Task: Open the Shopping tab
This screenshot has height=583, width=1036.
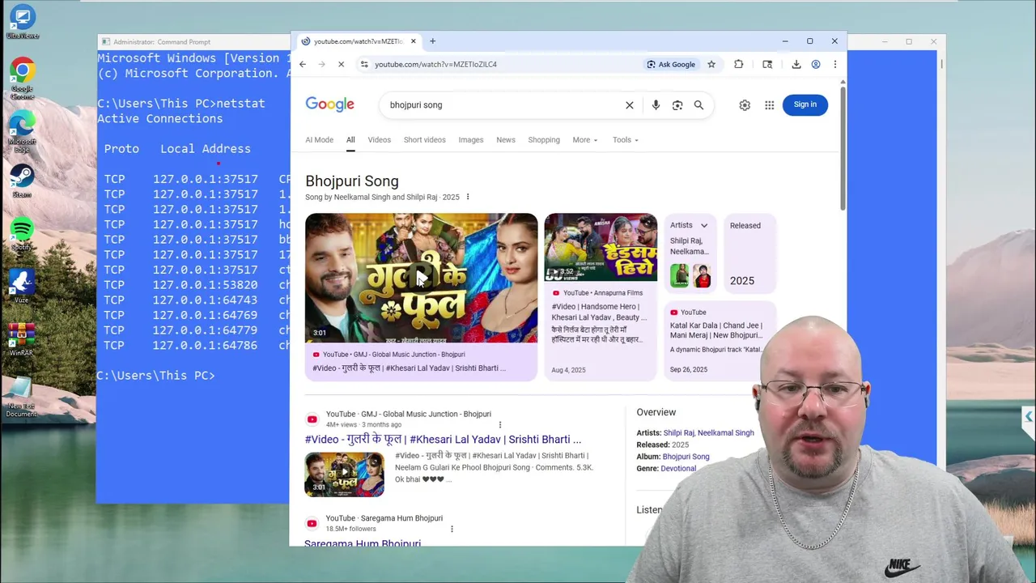Action: coord(544,140)
